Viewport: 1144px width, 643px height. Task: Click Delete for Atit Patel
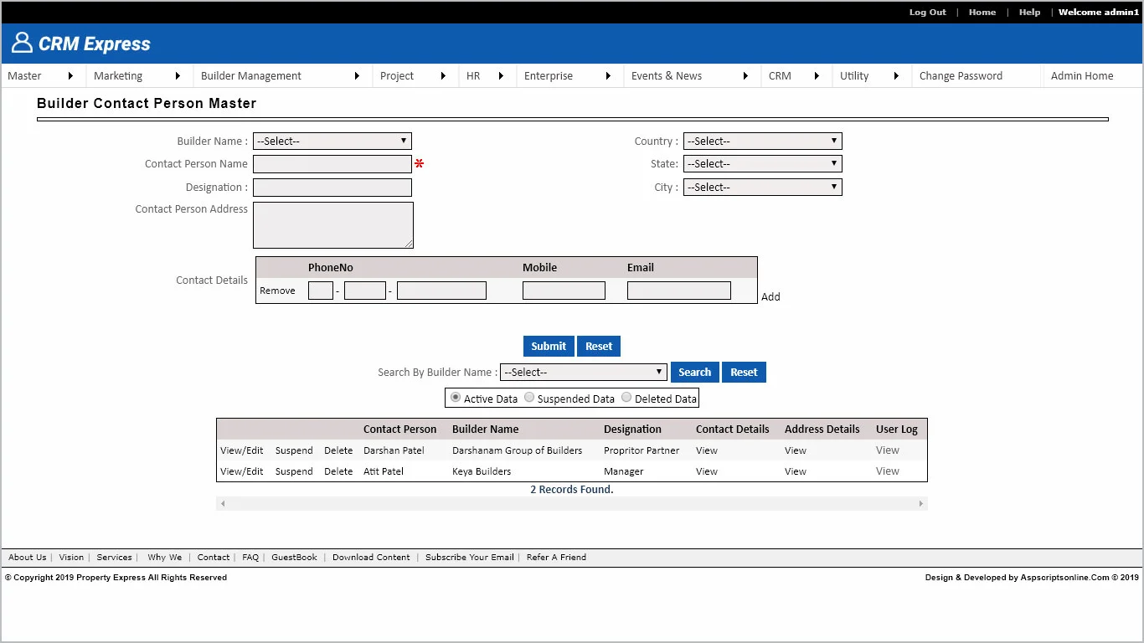(x=338, y=471)
